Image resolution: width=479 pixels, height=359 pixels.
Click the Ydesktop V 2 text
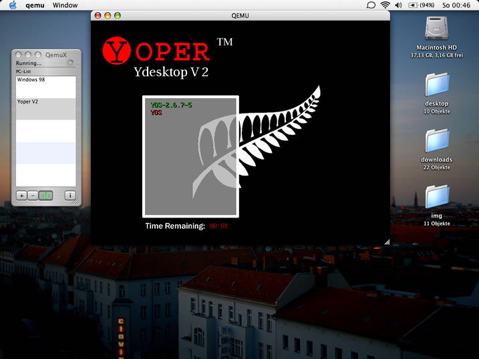(x=171, y=72)
